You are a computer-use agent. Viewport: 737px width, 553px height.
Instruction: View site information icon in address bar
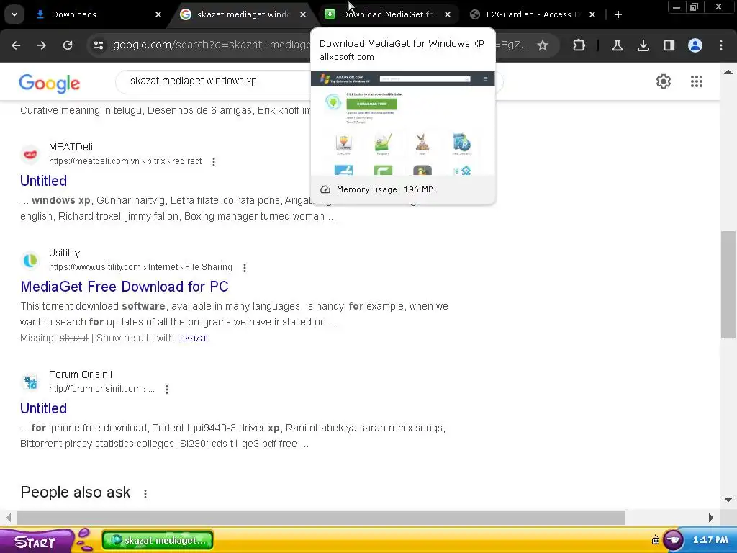click(x=99, y=45)
